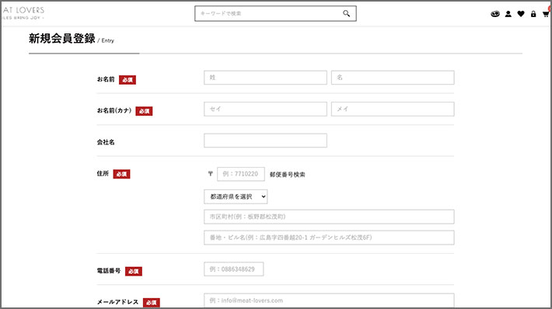Click the postal code field

coord(241,174)
